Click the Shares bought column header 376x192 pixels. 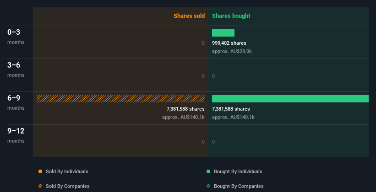231,16
